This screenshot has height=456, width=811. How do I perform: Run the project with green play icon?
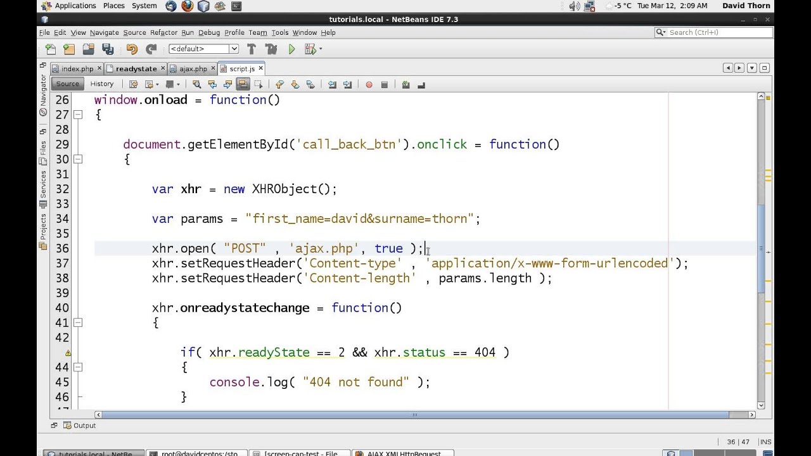point(291,49)
